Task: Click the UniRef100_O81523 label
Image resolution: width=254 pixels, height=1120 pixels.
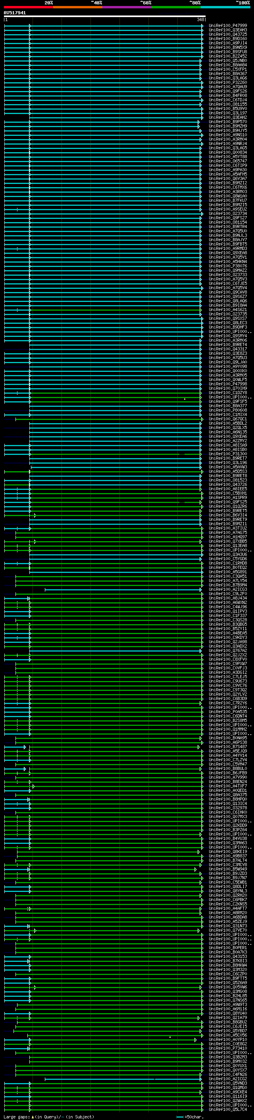Action: coord(228,480)
